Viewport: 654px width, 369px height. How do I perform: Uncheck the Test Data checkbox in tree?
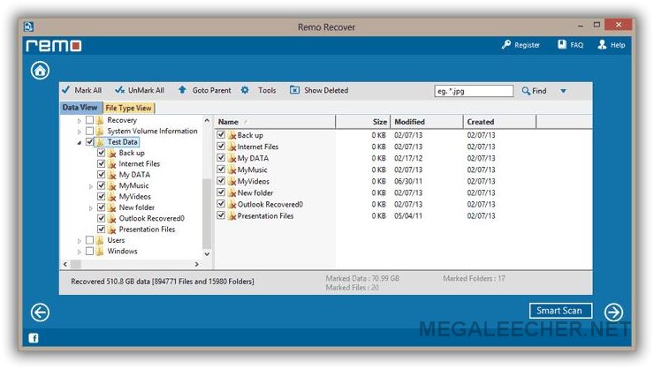click(89, 141)
